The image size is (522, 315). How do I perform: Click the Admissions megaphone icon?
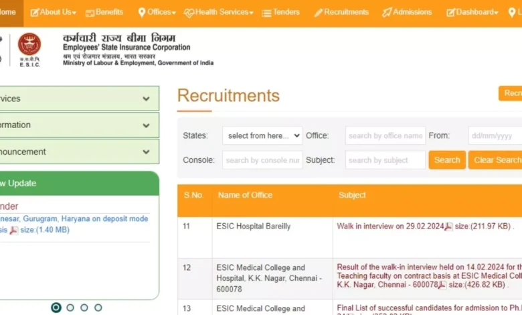pos(387,13)
